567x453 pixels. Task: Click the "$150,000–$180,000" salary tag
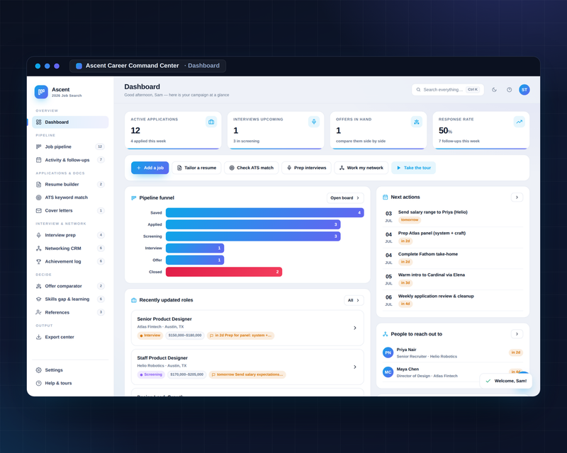click(185, 336)
